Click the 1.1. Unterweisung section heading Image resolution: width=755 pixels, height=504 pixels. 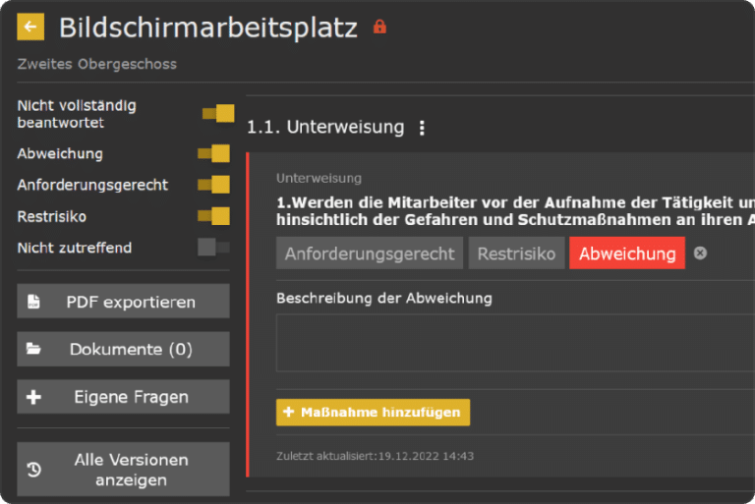325,127
